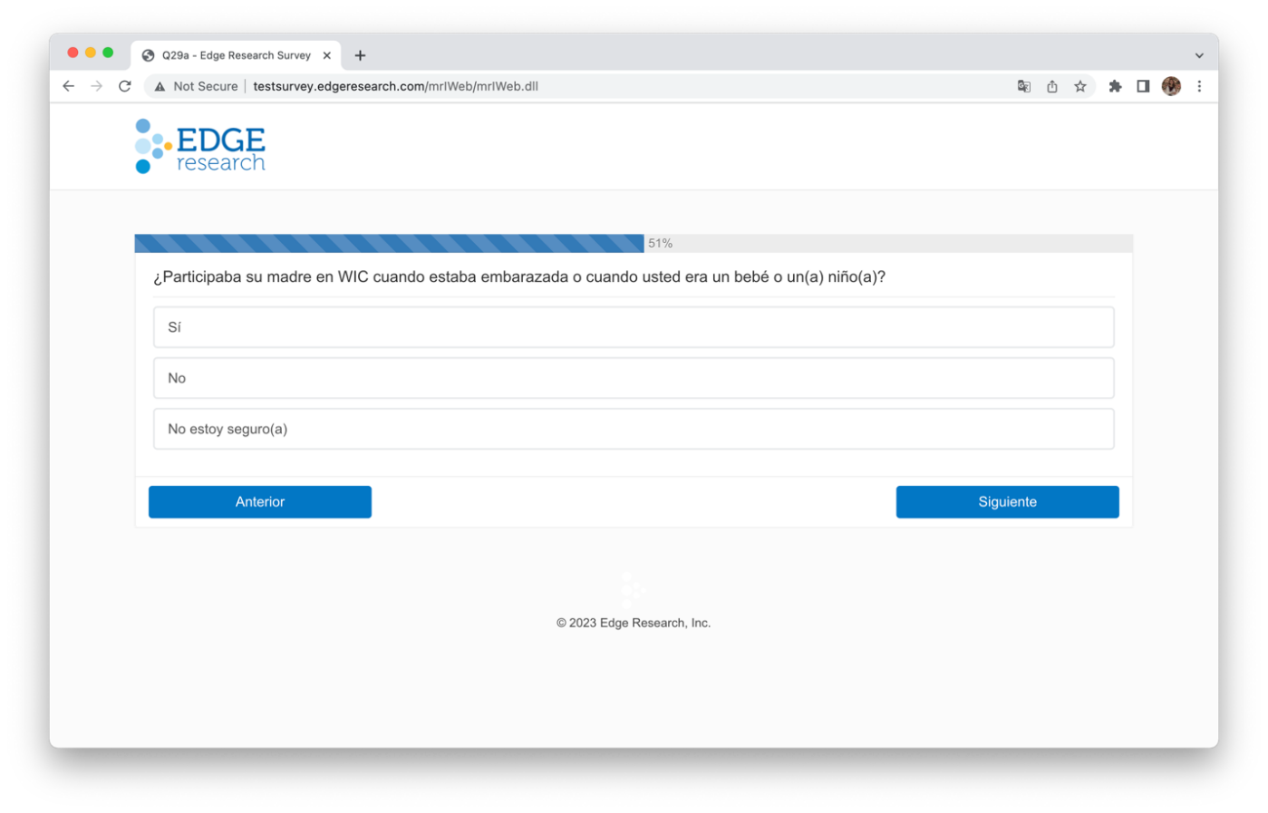Go back using the browser back arrow

[69, 86]
